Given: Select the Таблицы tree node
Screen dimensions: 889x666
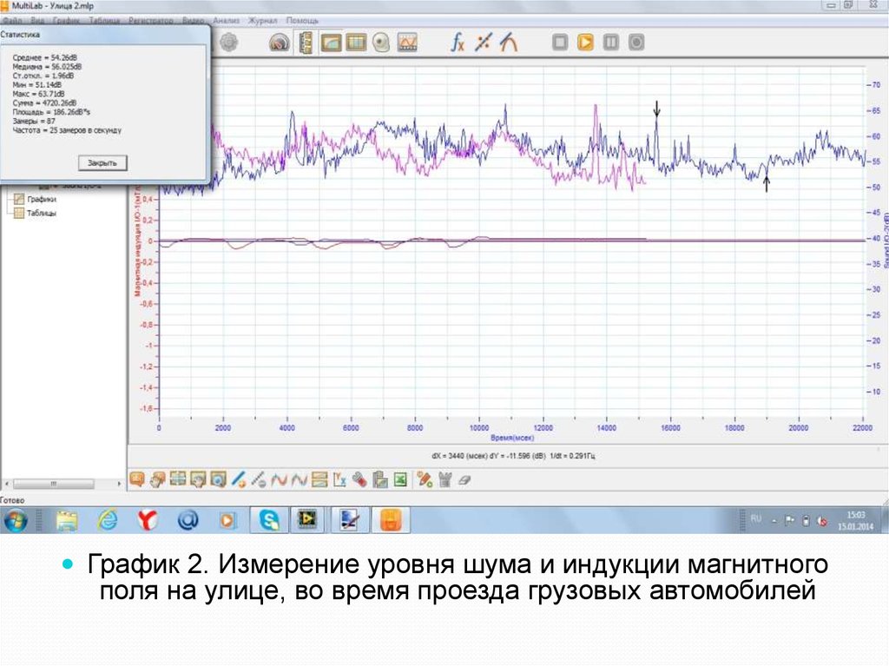Looking at the screenshot, I should [x=41, y=213].
